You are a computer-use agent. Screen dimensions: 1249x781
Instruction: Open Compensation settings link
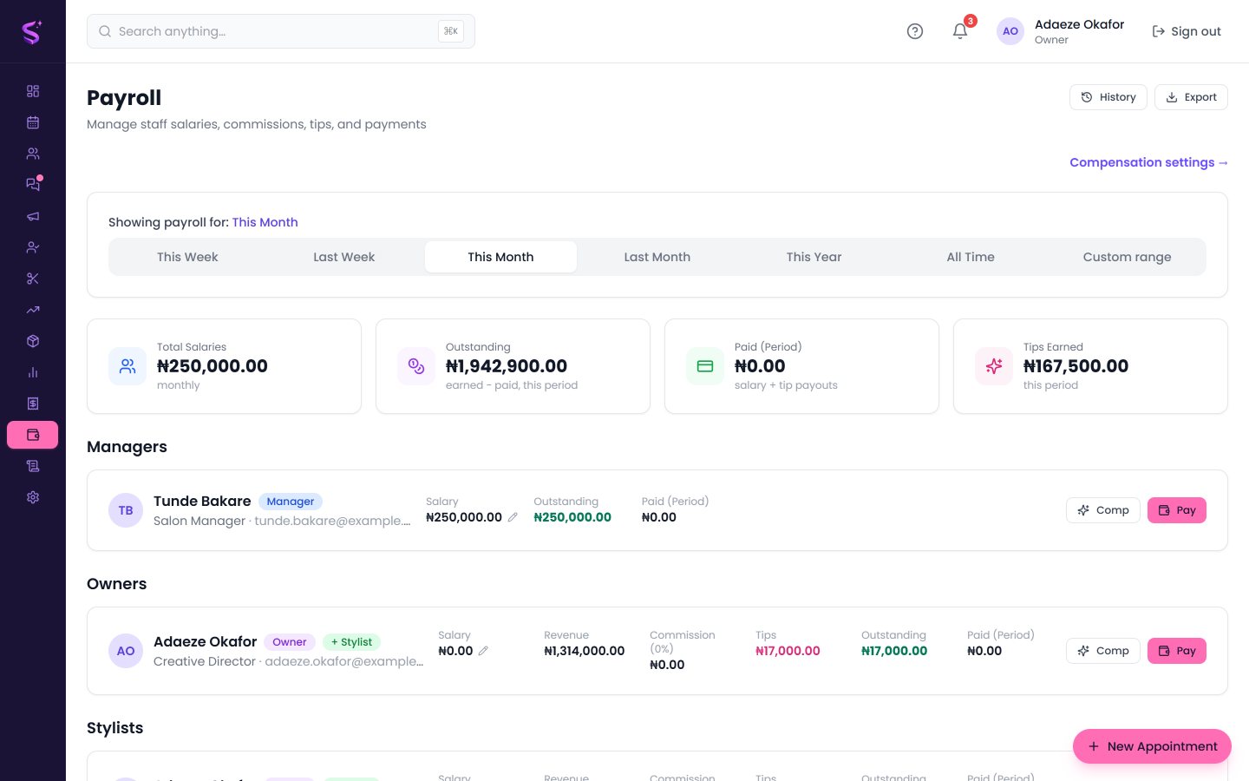click(1148, 162)
